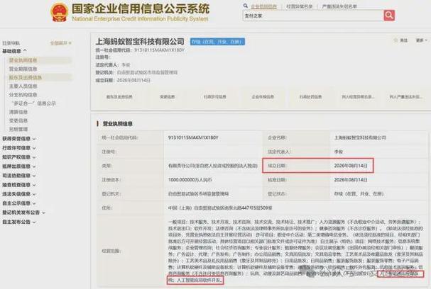This screenshot has height=289, width=431.
Task: Select "多证合一"信息公示 in the sidebar
Action: pyautogui.click(x=33, y=103)
